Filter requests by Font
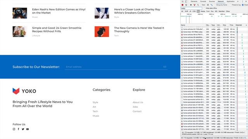The height and width of the screenshot is (139, 248). pyautogui.click(x=208, y=11)
